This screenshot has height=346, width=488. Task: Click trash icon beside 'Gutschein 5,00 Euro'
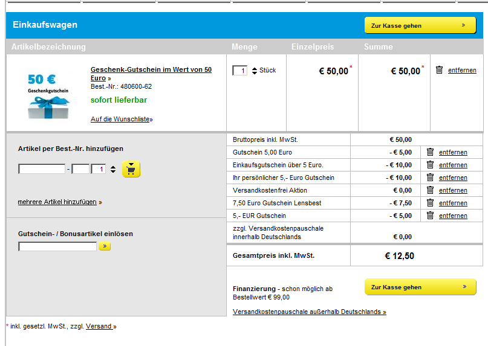point(430,152)
